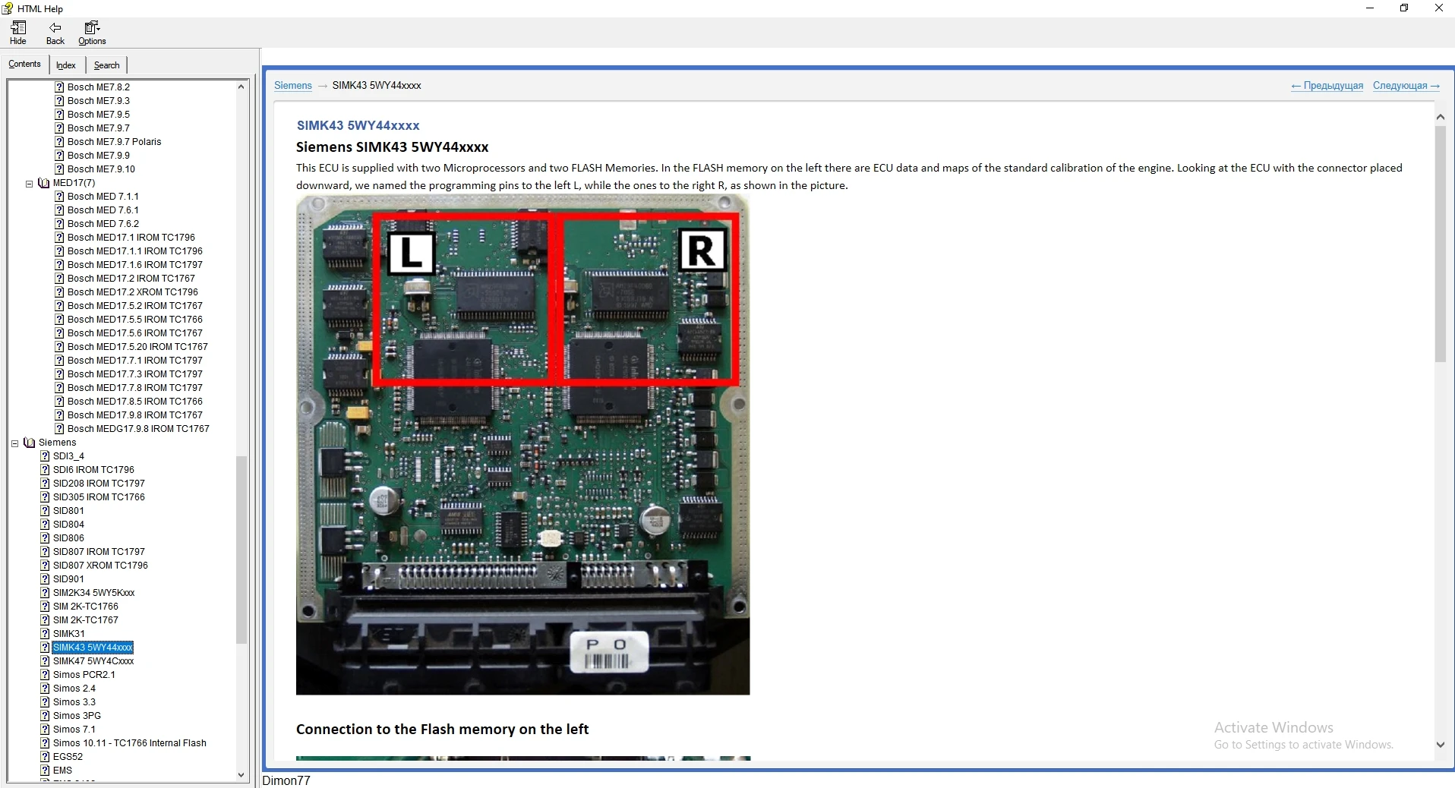The image size is (1455, 788).
Task: Open SID804 topic
Action: (68, 525)
